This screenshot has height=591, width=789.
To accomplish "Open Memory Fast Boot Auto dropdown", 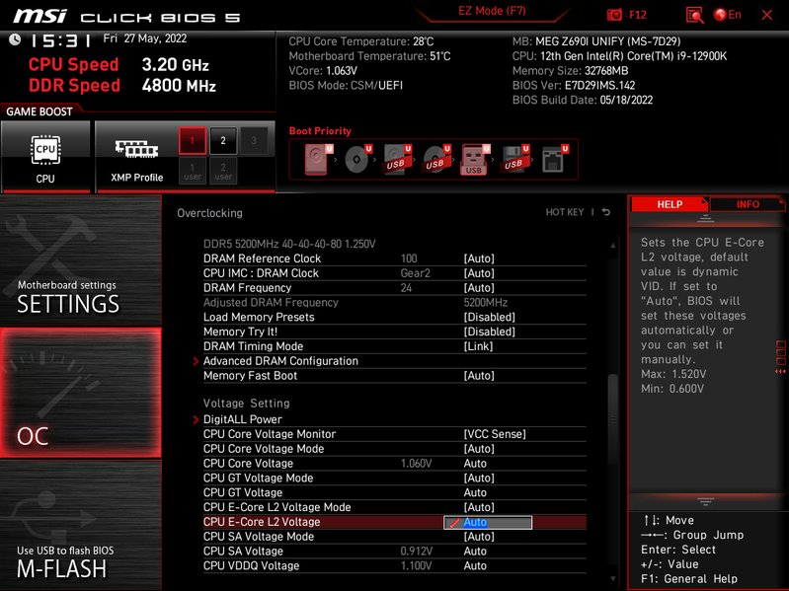I will (479, 375).
